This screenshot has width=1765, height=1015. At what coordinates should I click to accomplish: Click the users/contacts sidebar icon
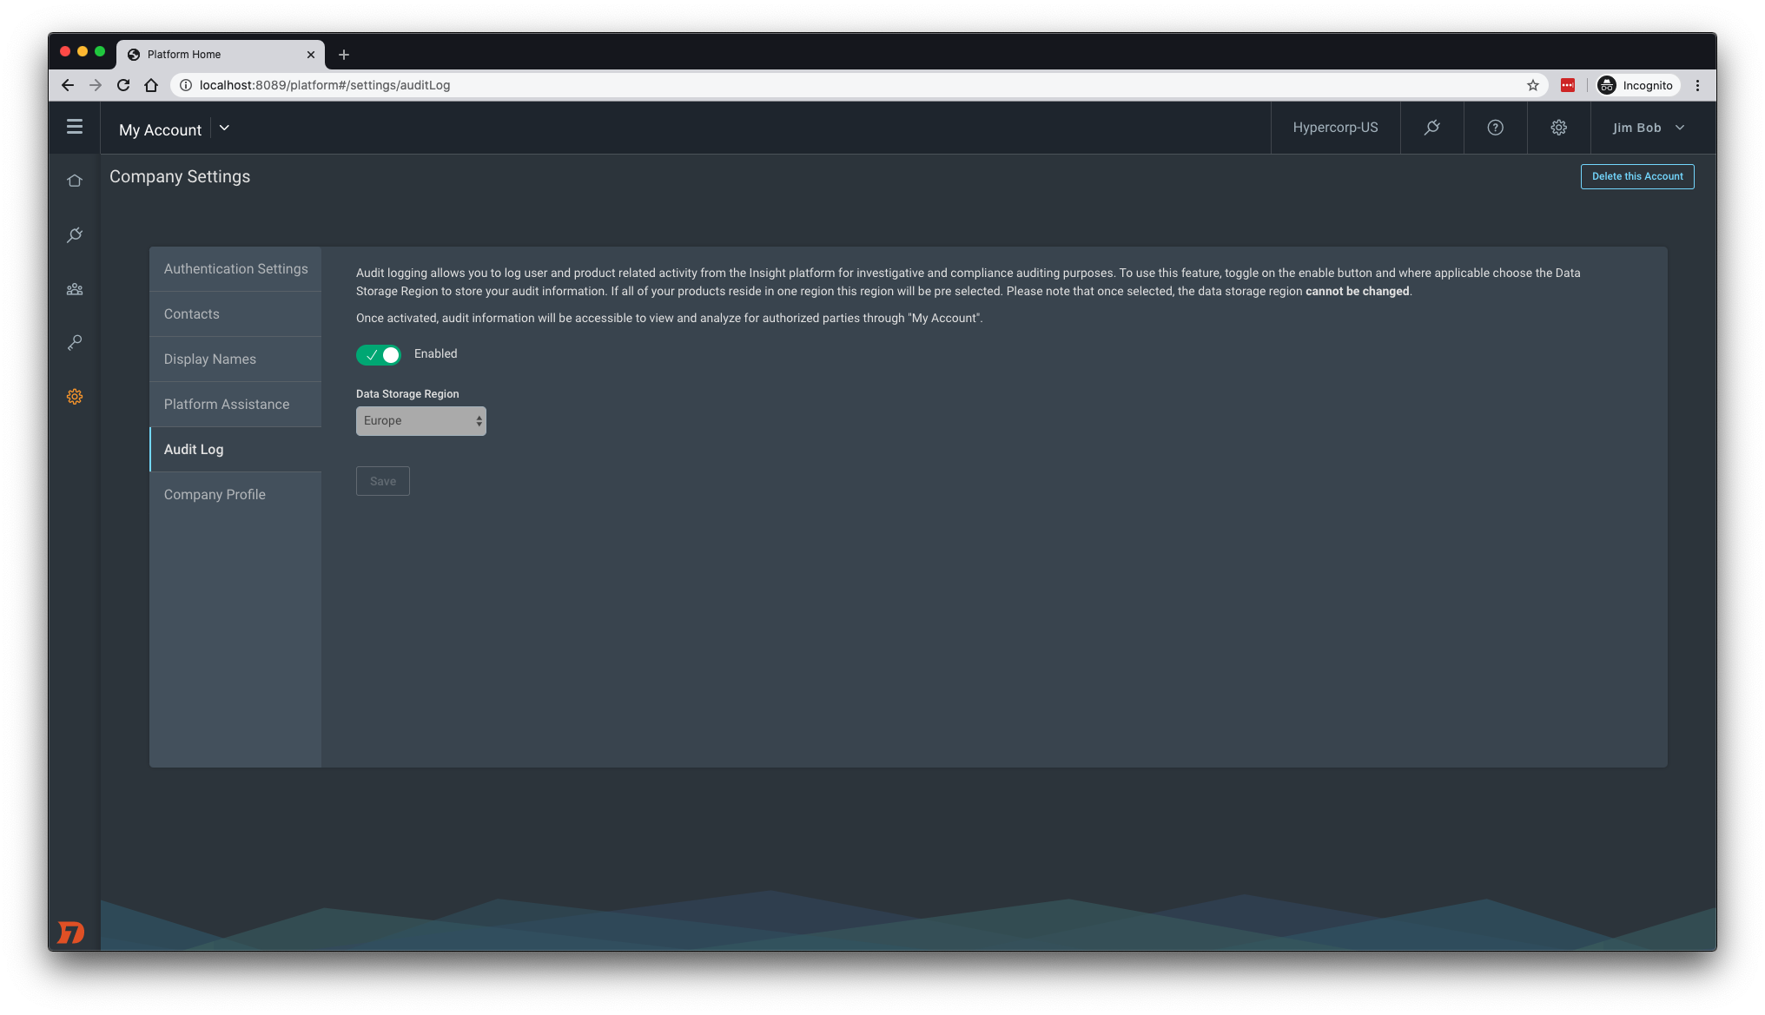click(x=76, y=288)
